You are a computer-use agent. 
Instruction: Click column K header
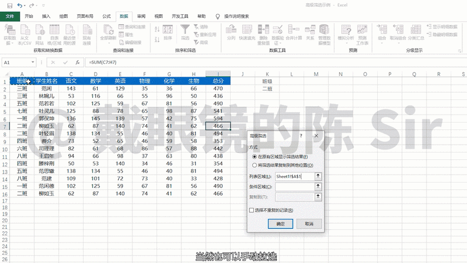pyautogui.click(x=267, y=74)
